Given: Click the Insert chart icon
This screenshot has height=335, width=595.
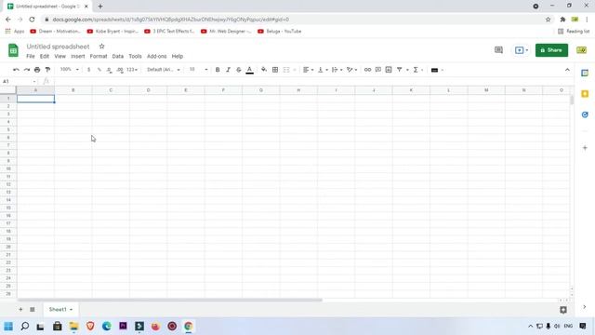Looking at the screenshot, I should tap(389, 70).
